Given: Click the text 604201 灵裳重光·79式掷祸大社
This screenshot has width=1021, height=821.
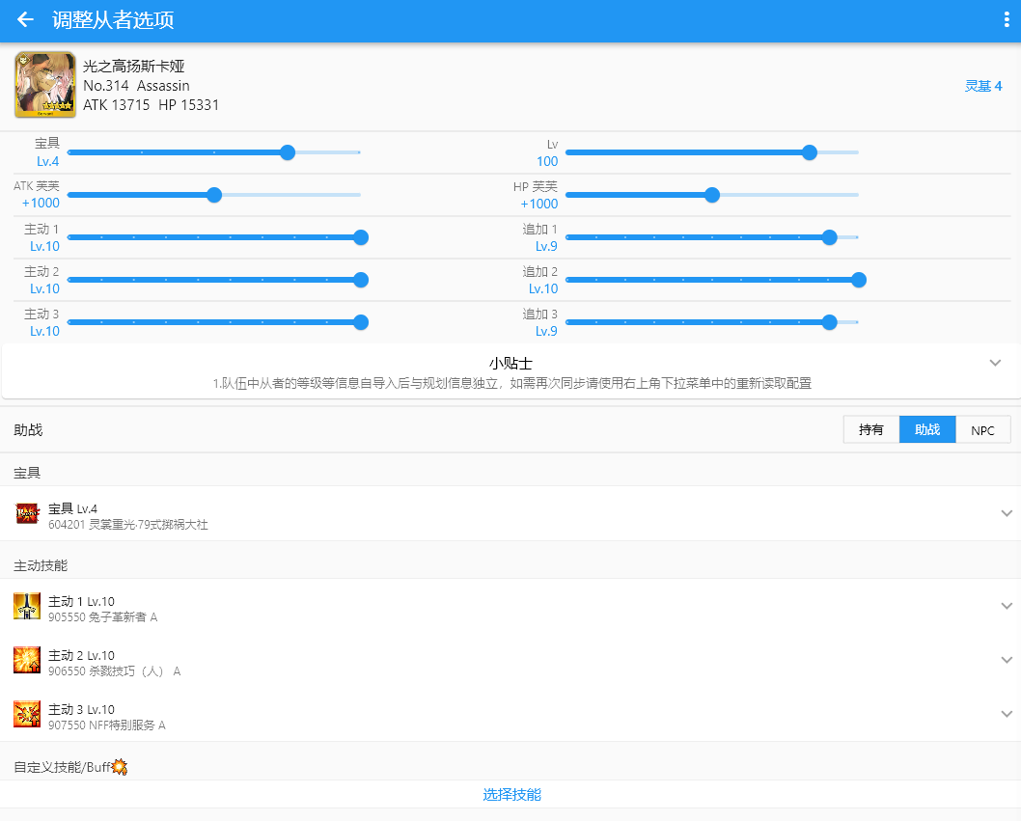Looking at the screenshot, I should (128, 525).
